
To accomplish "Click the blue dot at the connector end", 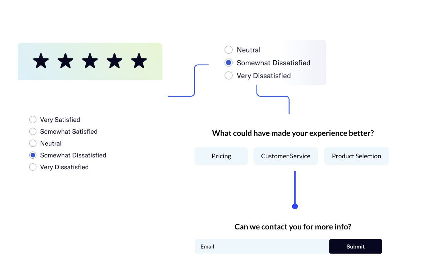I will pyautogui.click(x=295, y=206).
